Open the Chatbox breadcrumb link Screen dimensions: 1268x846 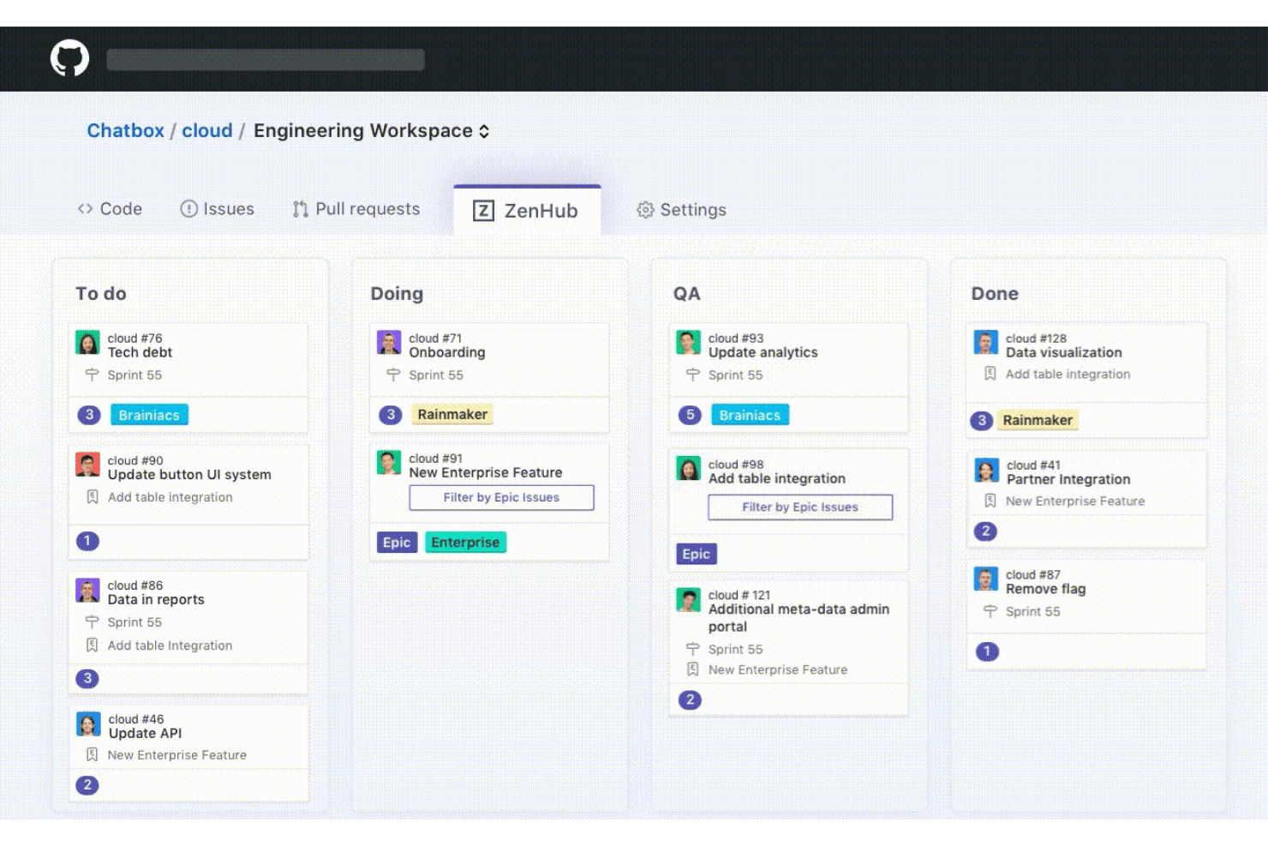pos(125,130)
